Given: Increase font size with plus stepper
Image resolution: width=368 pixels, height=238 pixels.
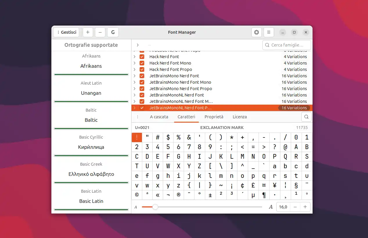Looking at the screenshot, I should click(305, 207).
